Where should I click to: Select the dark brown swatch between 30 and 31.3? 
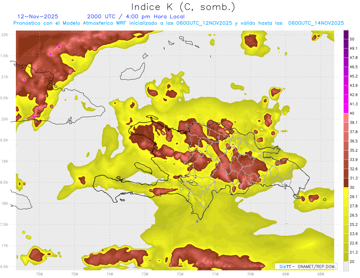(x=346, y=183)
